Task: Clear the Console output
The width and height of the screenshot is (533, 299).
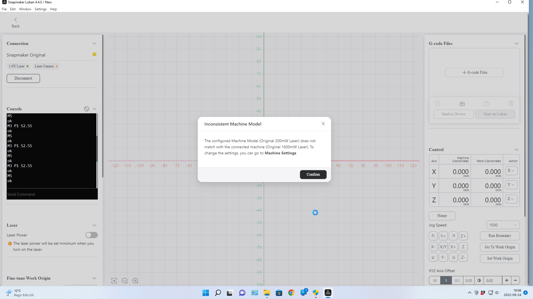Action: (87, 109)
